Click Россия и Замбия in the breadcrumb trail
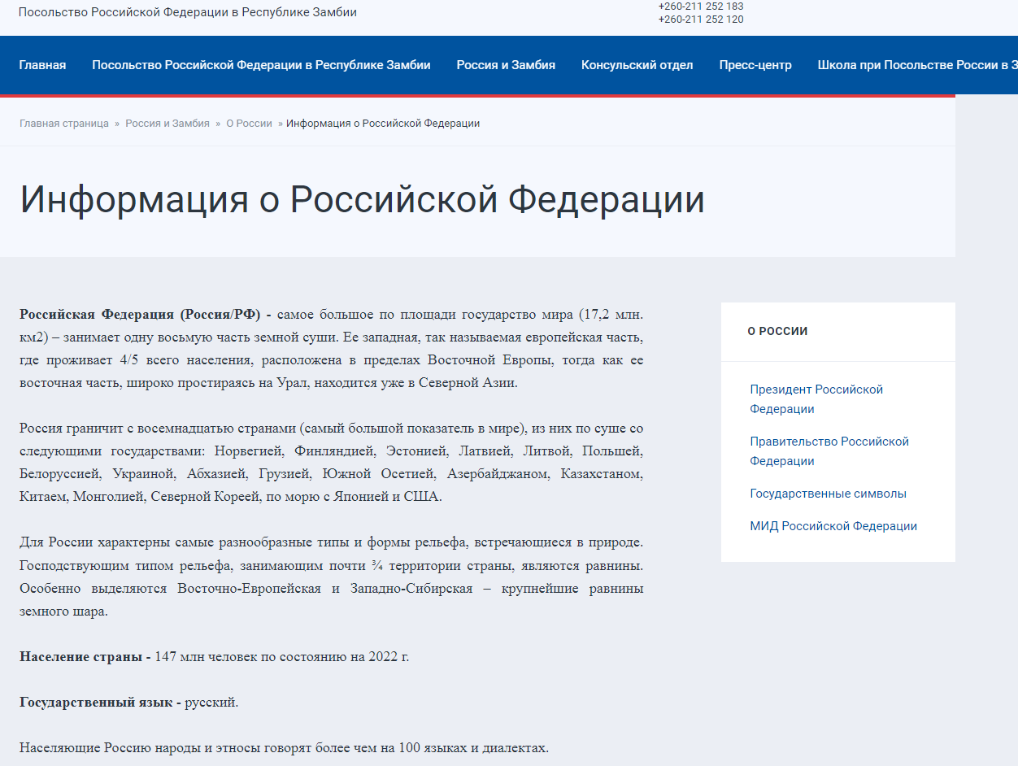Image resolution: width=1018 pixels, height=766 pixels. point(167,124)
